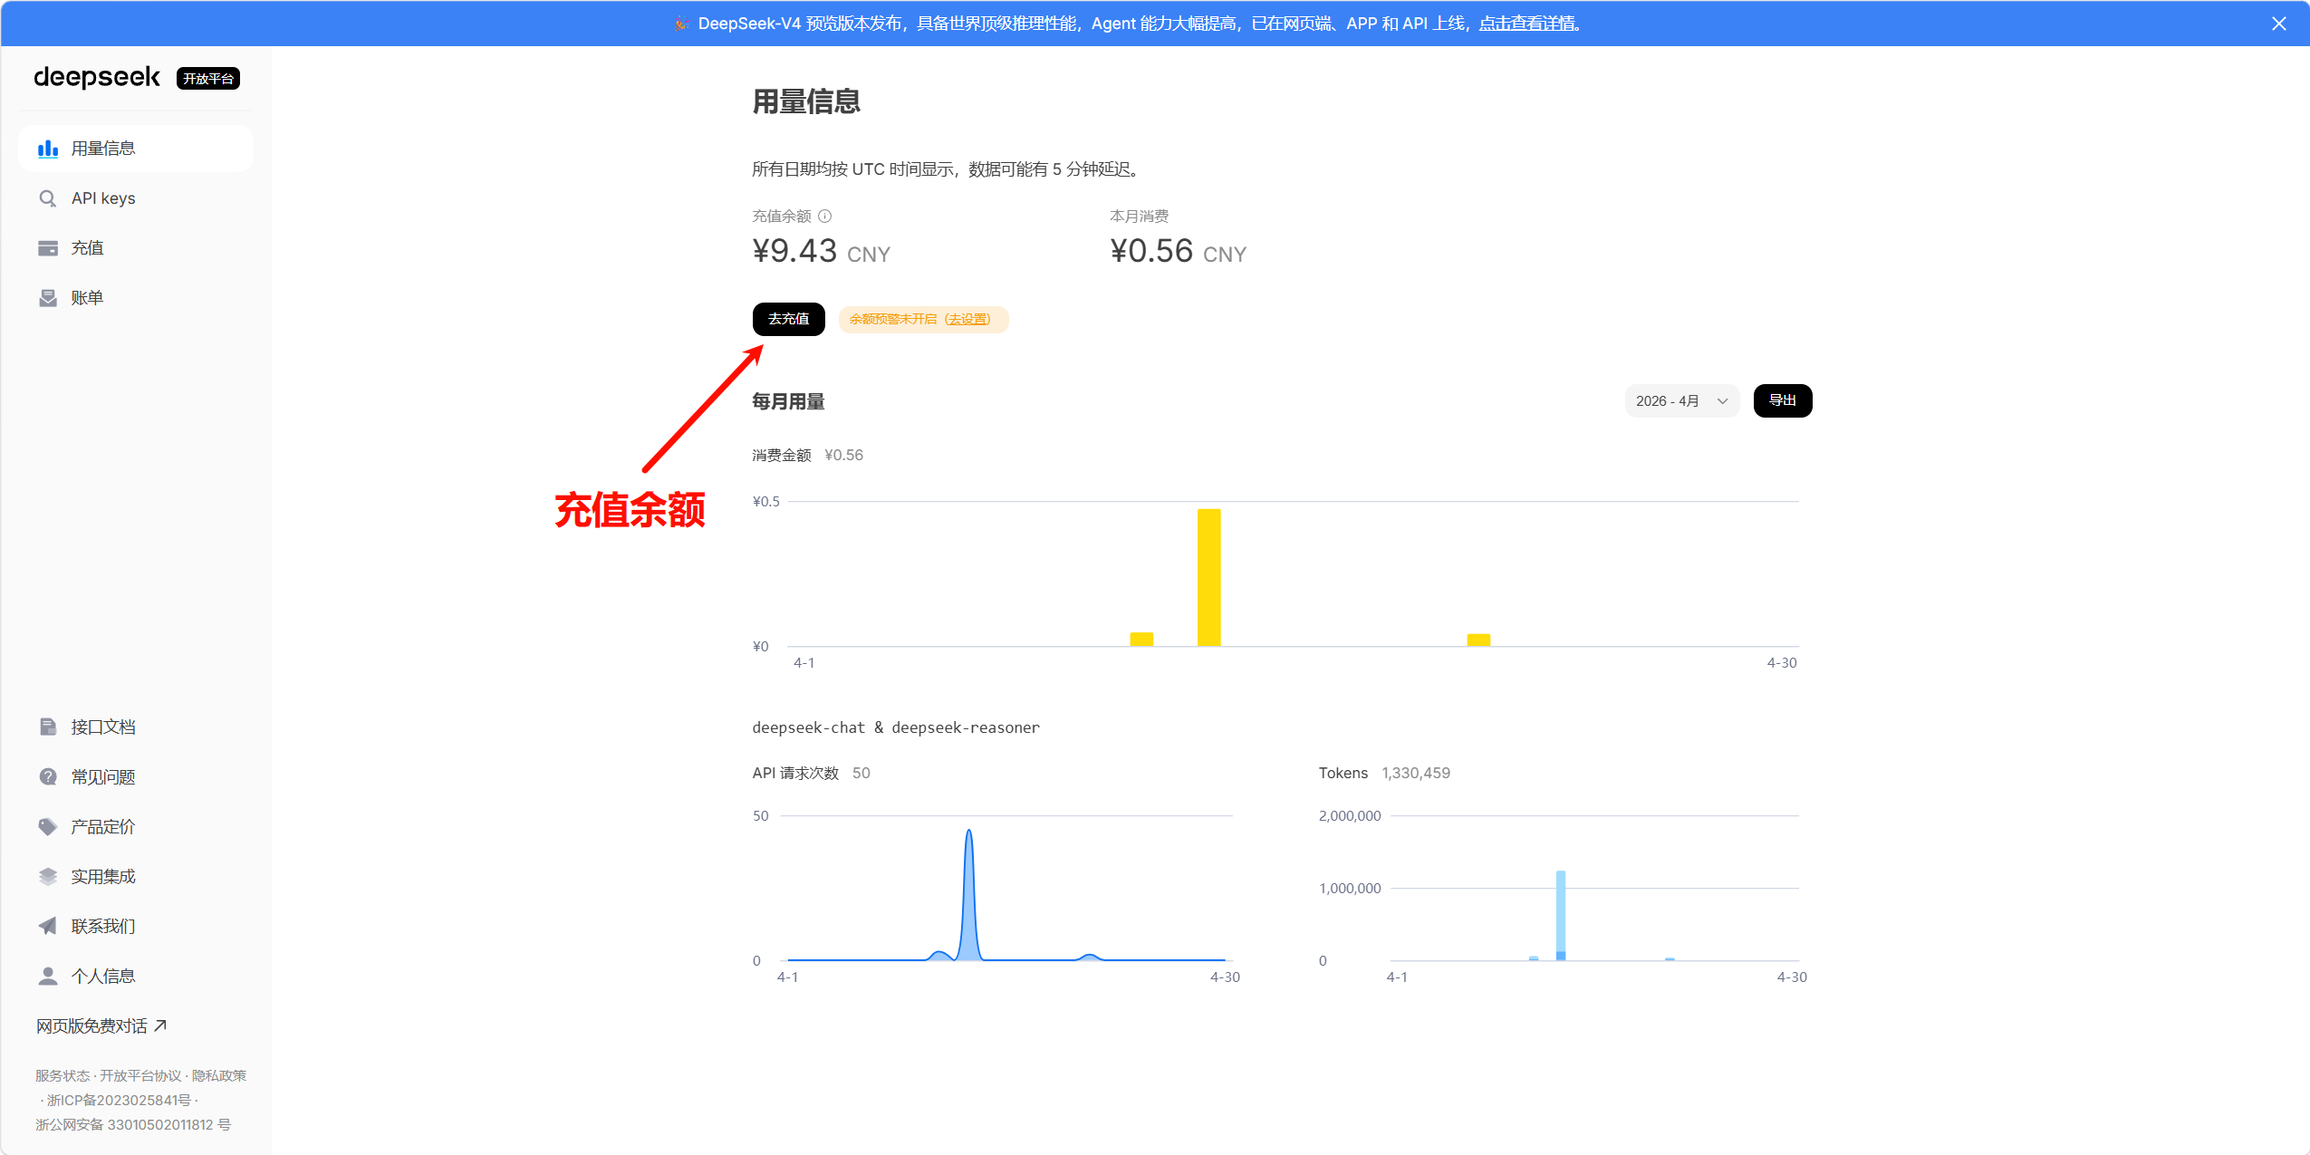2310x1155 pixels.
Task: Click the tallest yellow spending bar
Action: pyautogui.click(x=1208, y=577)
